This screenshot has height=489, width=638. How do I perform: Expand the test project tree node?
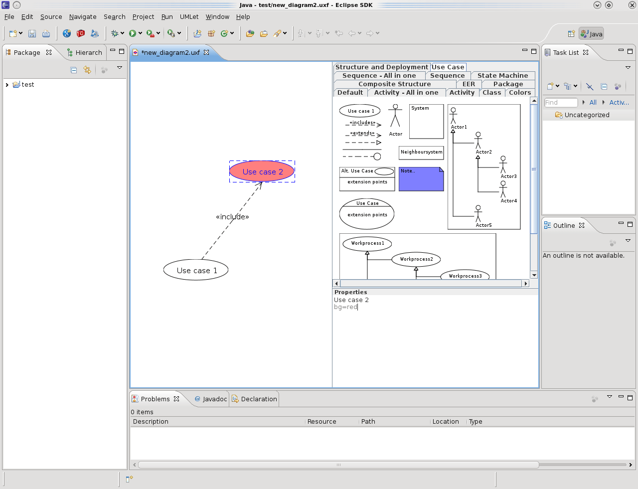point(7,85)
